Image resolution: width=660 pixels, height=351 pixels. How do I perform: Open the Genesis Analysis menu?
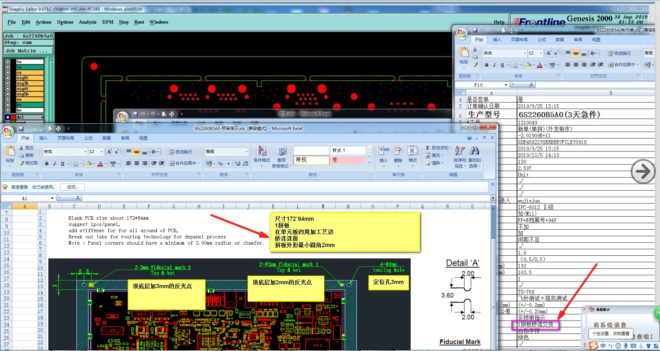(87, 22)
